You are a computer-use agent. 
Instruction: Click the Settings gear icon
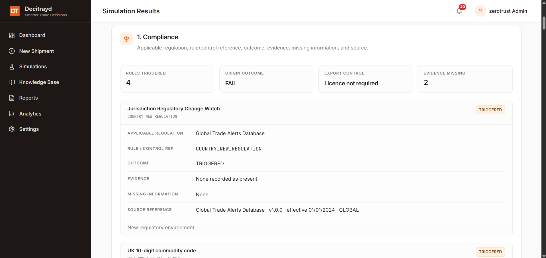(12, 129)
